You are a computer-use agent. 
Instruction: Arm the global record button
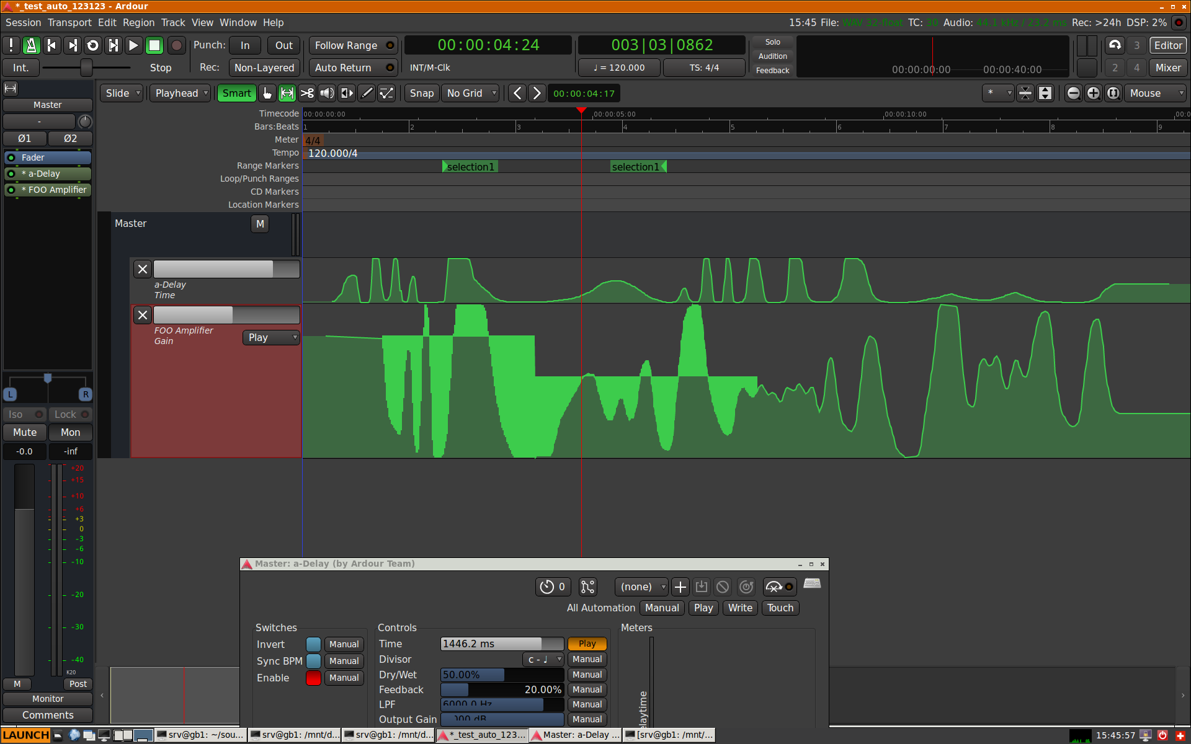(177, 45)
